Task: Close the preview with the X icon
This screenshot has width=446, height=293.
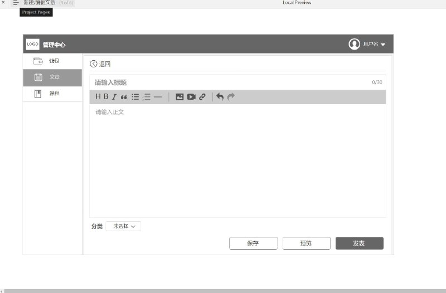Action: 3,2
